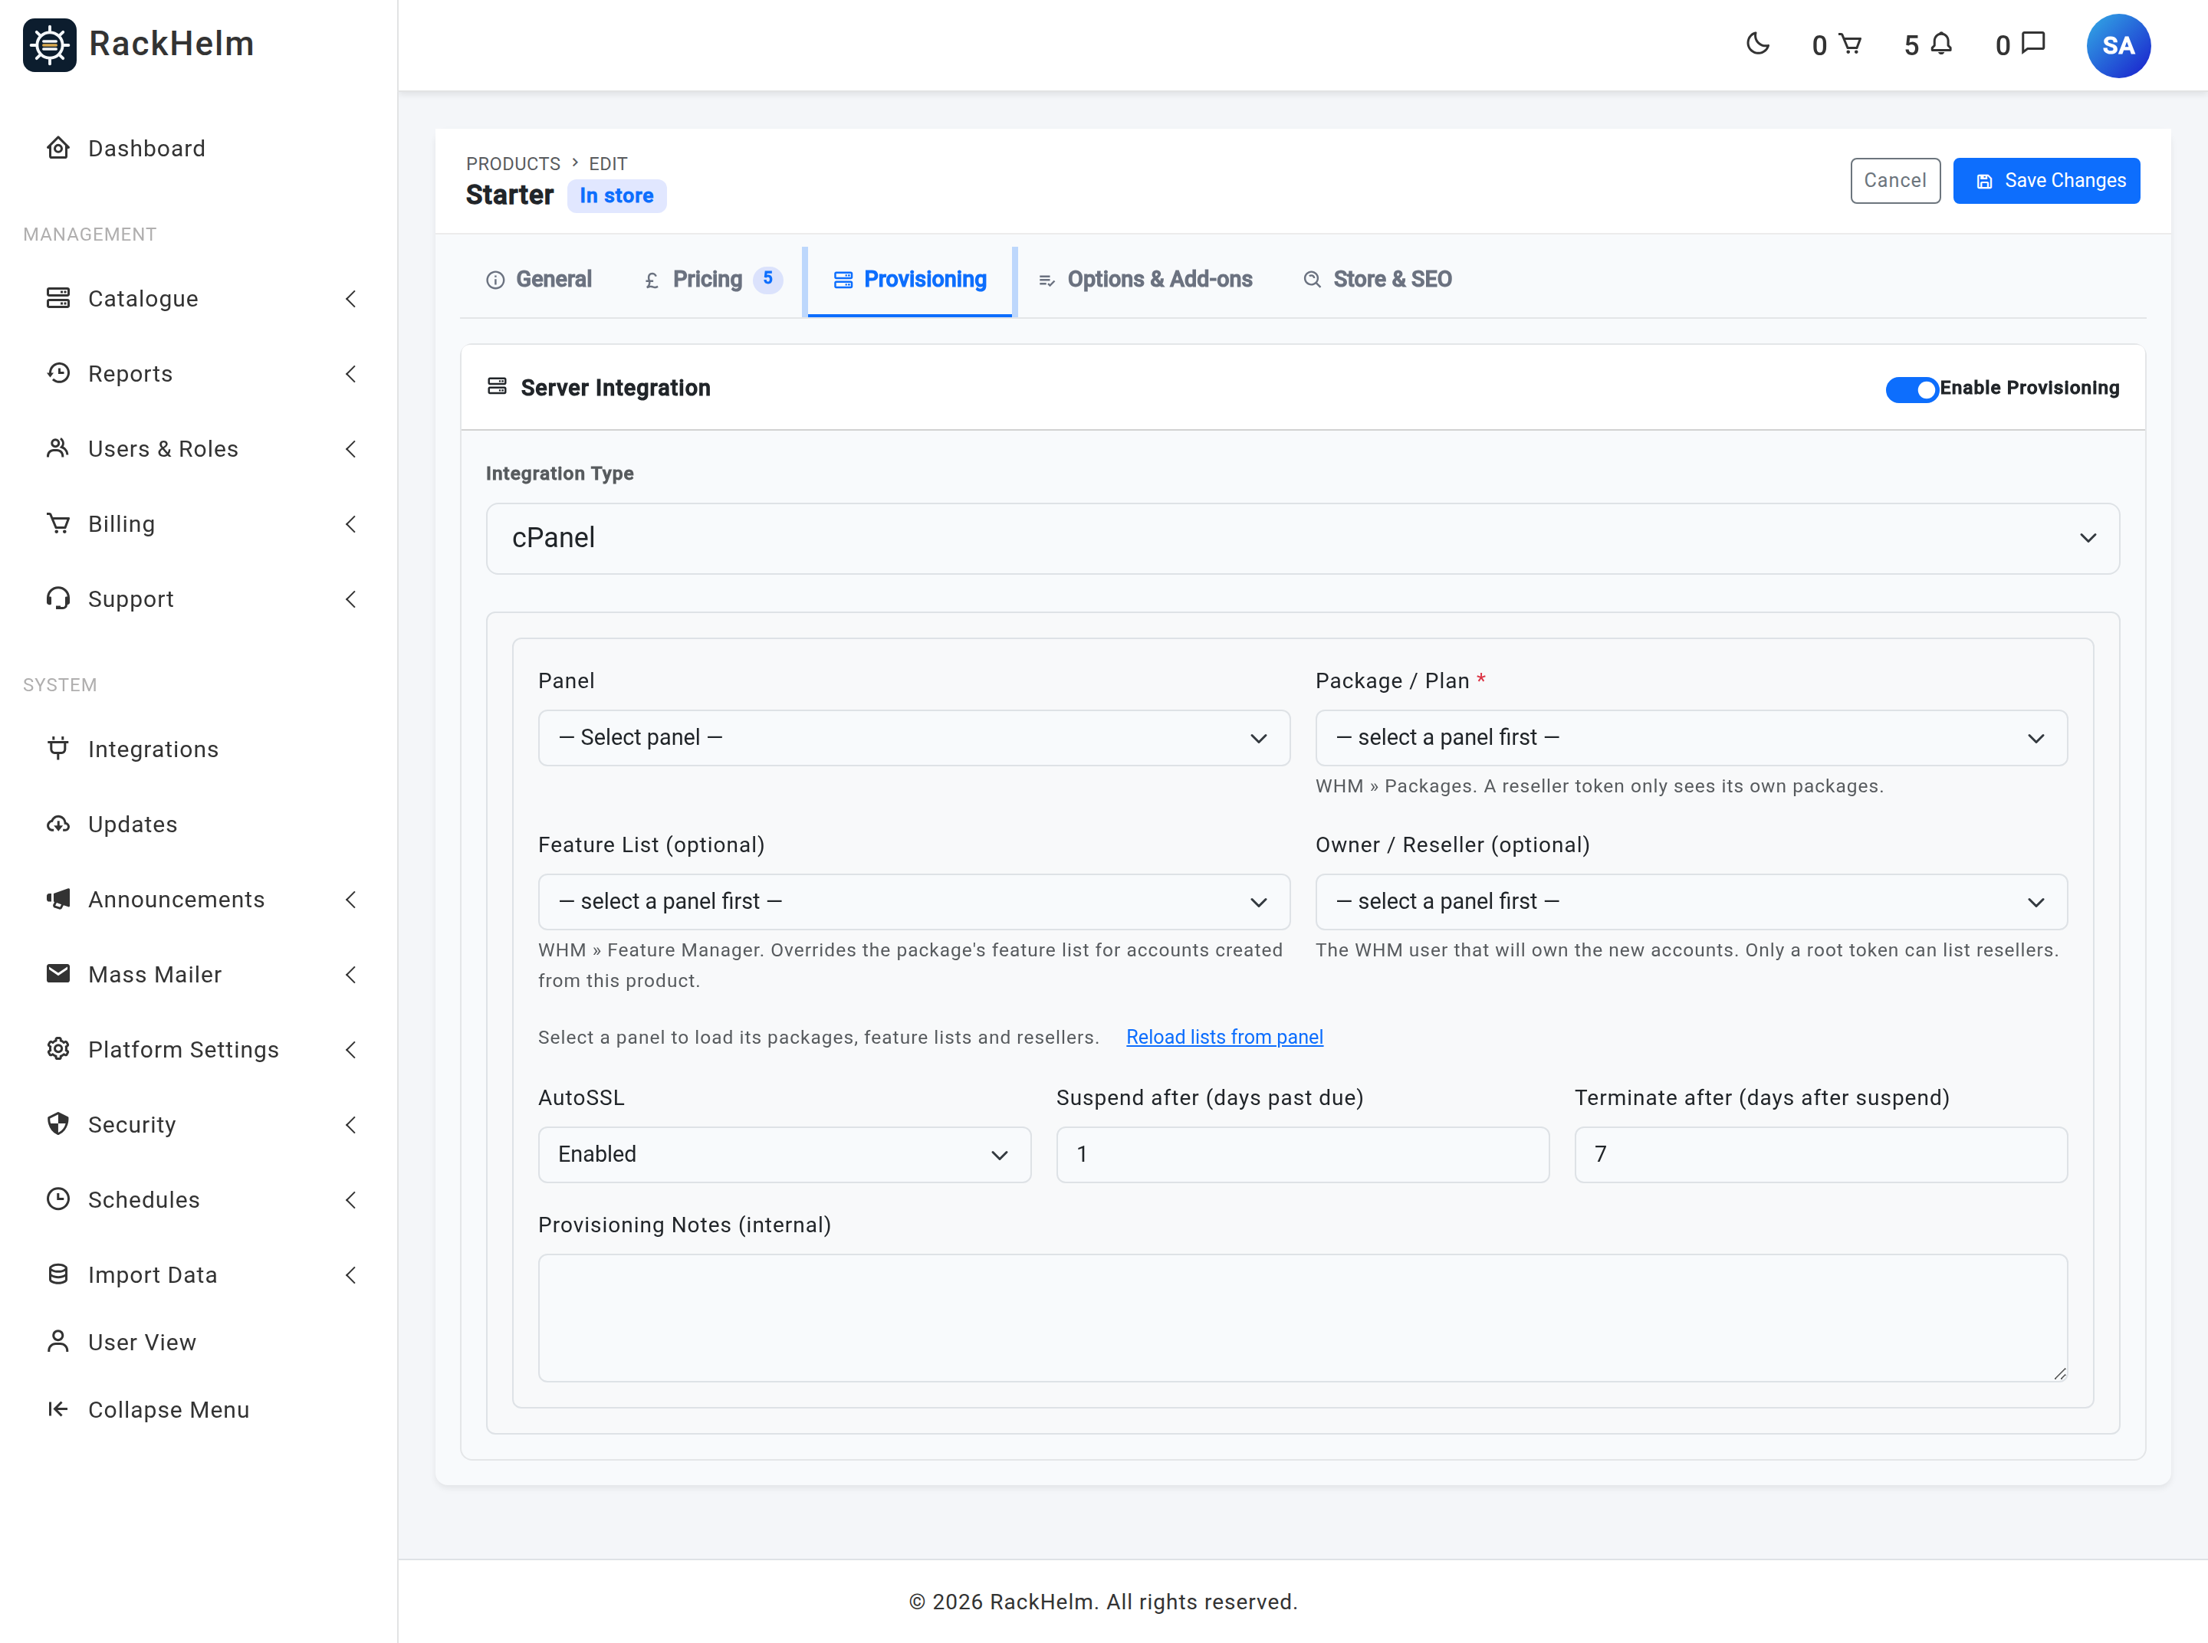Click the RackHelm logo icon
The width and height of the screenshot is (2208, 1643).
pyautogui.click(x=50, y=44)
